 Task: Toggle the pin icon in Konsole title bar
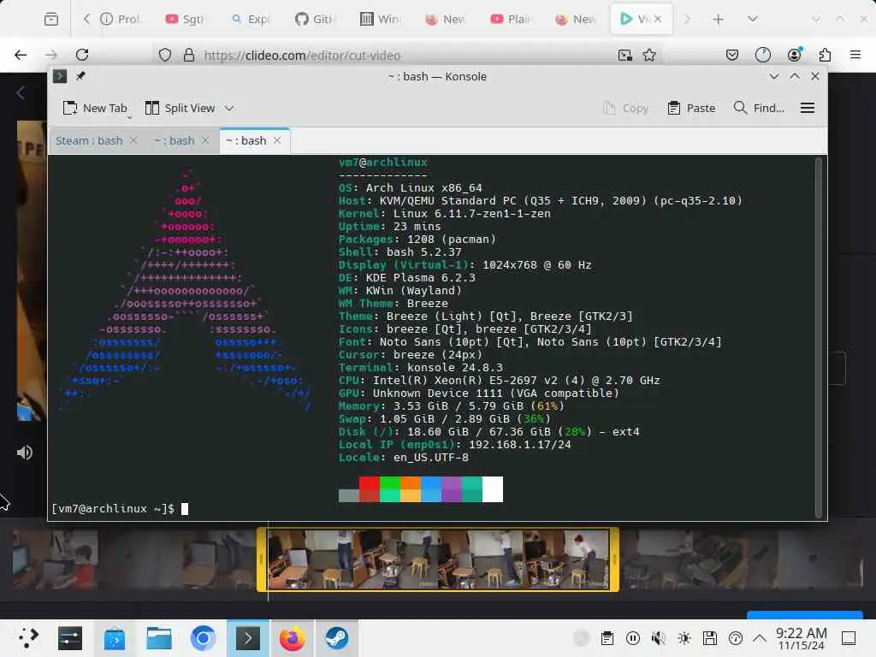80,76
